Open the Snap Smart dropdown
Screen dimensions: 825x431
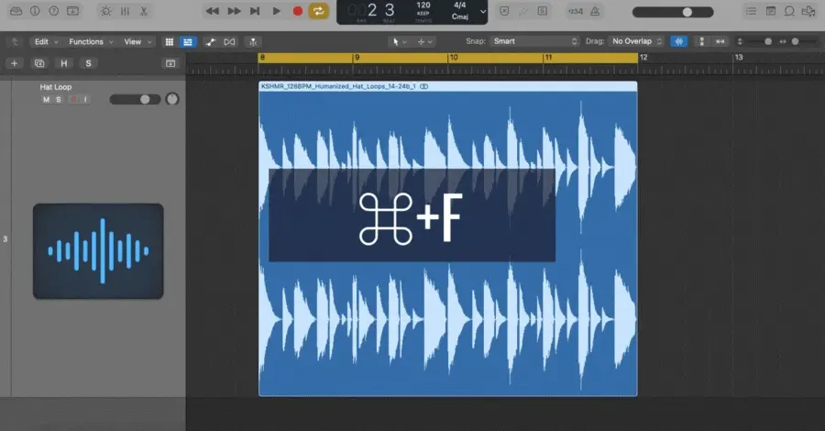(534, 41)
